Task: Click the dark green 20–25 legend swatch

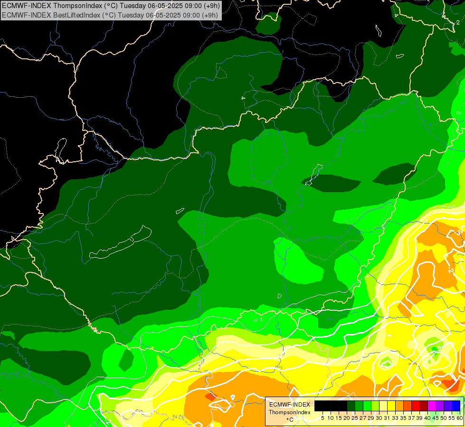Action: [x=351, y=406]
